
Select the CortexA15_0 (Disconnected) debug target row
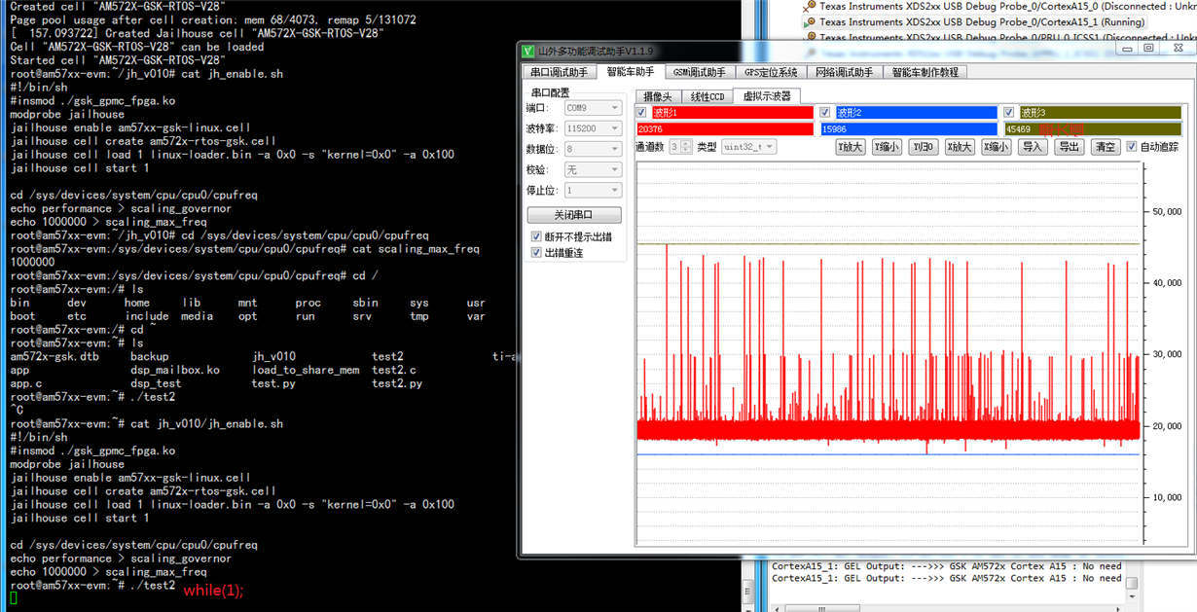coord(999,6)
